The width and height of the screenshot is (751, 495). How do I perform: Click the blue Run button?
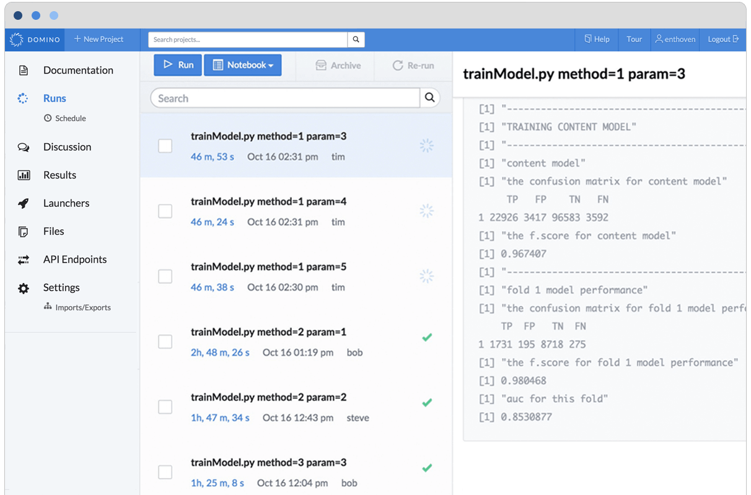(x=178, y=65)
